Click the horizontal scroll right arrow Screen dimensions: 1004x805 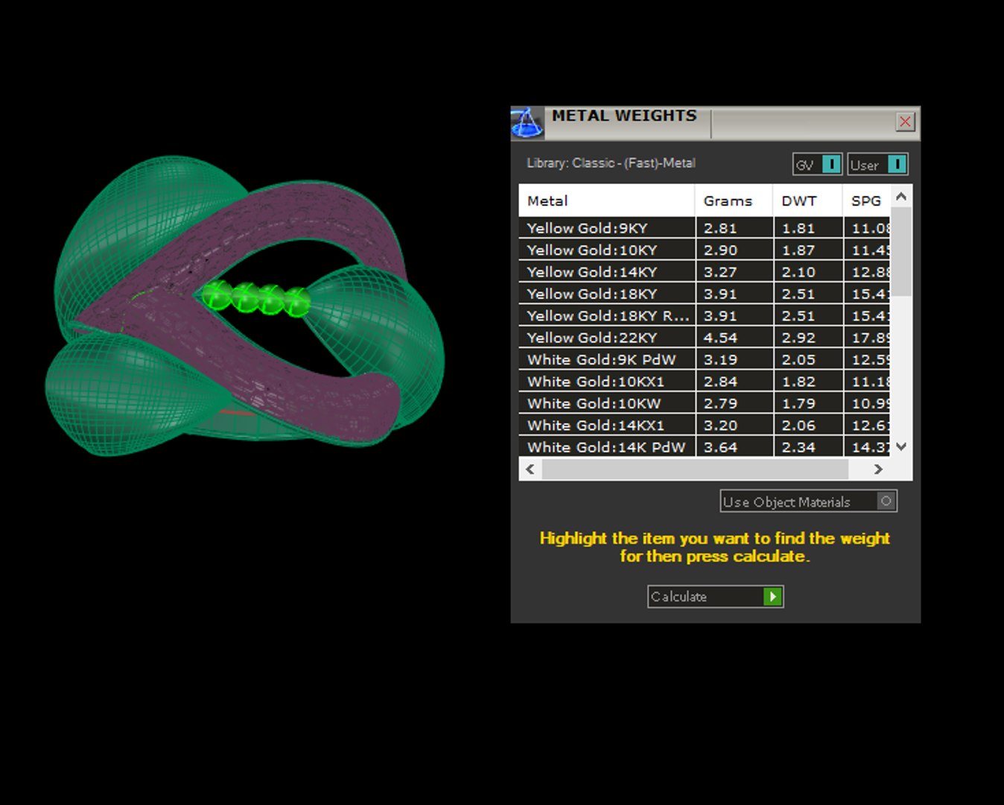tap(878, 469)
